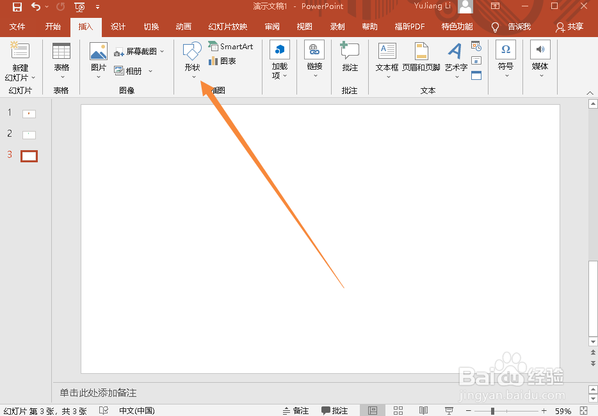
Task: Open Customize Quick Access Toolbar dropdown
Action: tap(97, 7)
